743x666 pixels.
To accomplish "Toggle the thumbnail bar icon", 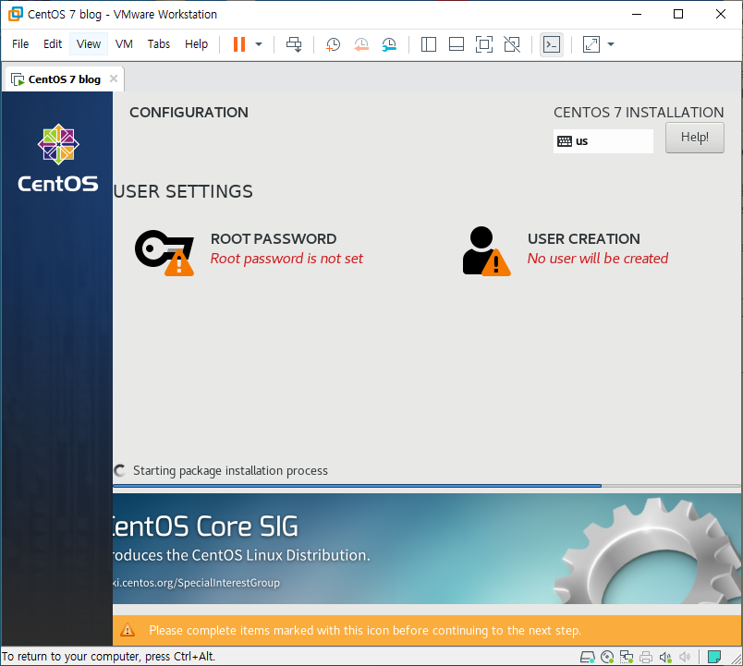I will pyautogui.click(x=457, y=44).
